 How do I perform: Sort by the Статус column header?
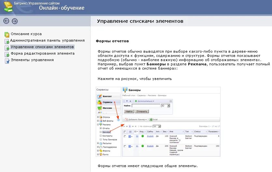pos(200,132)
